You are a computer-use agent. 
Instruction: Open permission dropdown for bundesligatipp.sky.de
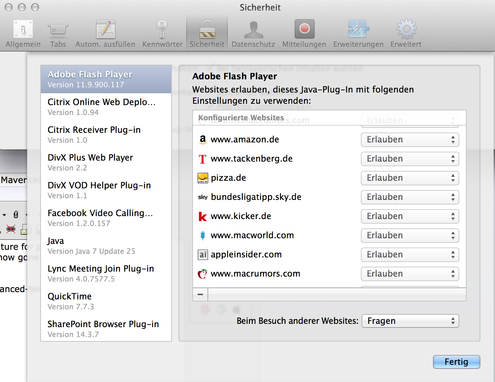tap(410, 197)
